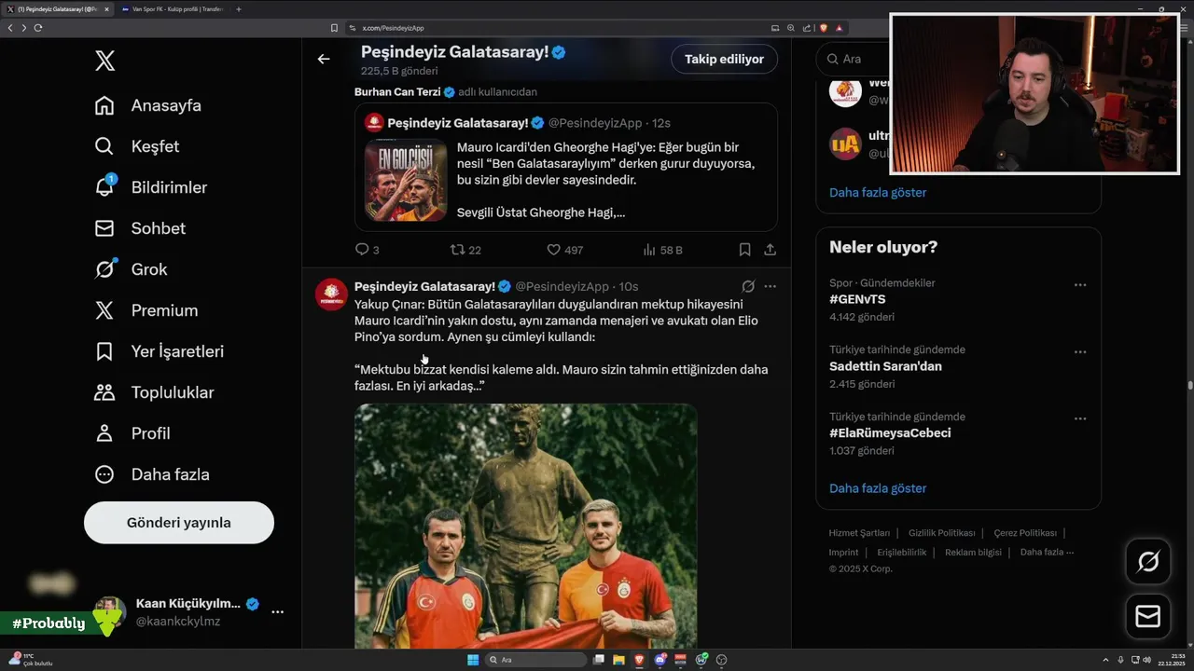Screen dimensions: 1194x671
Task: Reload the page
Action: 38,28
